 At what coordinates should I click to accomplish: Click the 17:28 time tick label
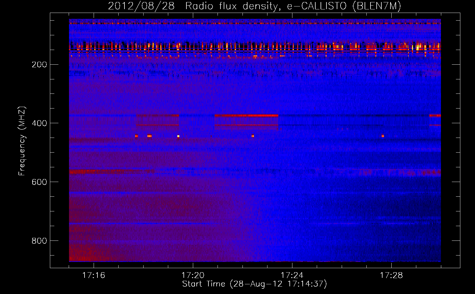[x=391, y=275]
